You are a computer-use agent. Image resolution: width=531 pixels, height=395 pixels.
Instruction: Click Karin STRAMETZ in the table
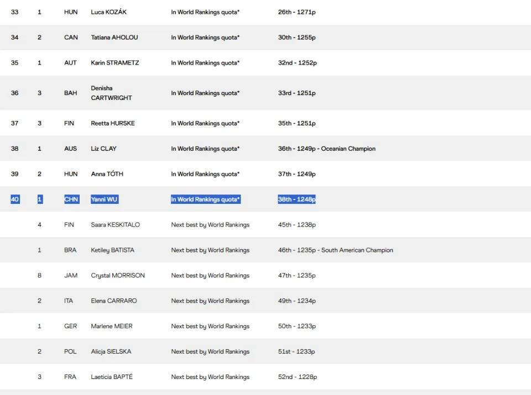pyautogui.click(x=115, y=63)
